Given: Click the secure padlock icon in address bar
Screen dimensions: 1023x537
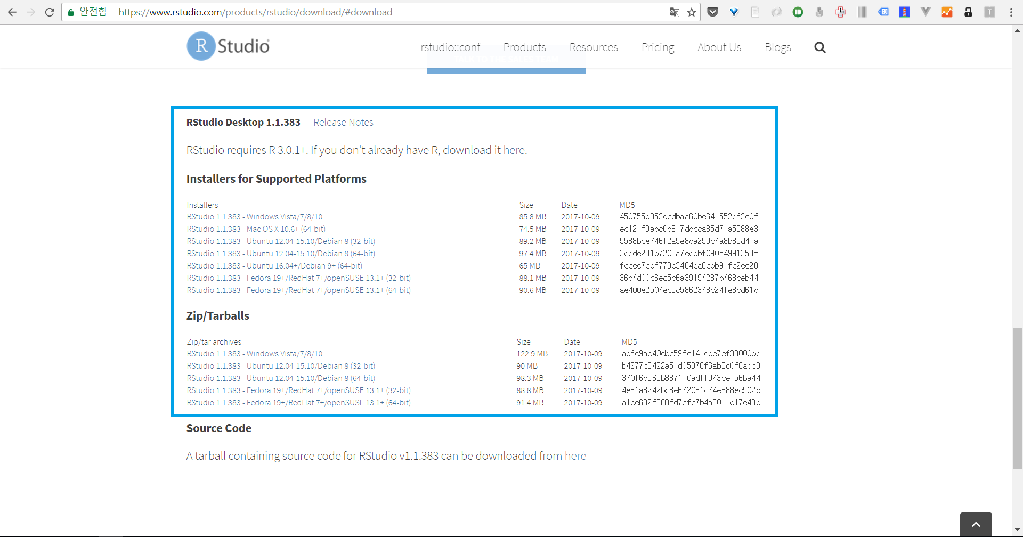Looking at the screenshot, I should pos(70,12).
